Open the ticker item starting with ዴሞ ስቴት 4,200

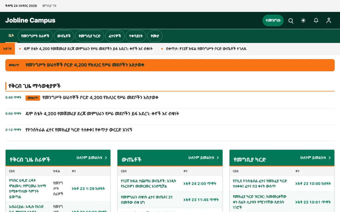(88, 49)
